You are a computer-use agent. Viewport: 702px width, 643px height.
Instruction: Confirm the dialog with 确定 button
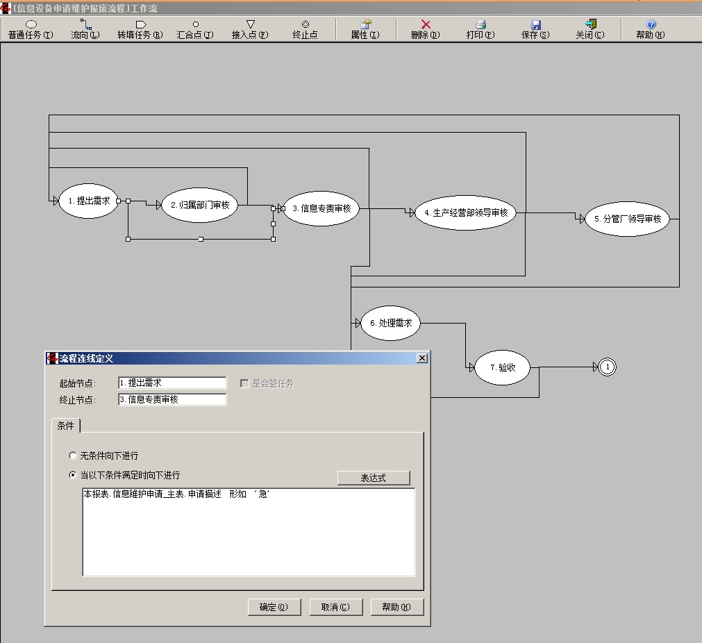click(274, 607)
